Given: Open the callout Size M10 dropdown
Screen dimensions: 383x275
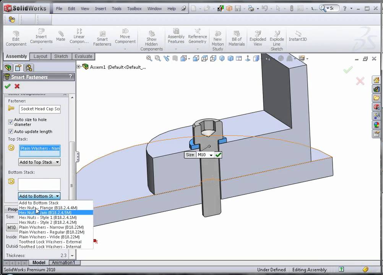Looking at the screenshot, I should point(211,155).
